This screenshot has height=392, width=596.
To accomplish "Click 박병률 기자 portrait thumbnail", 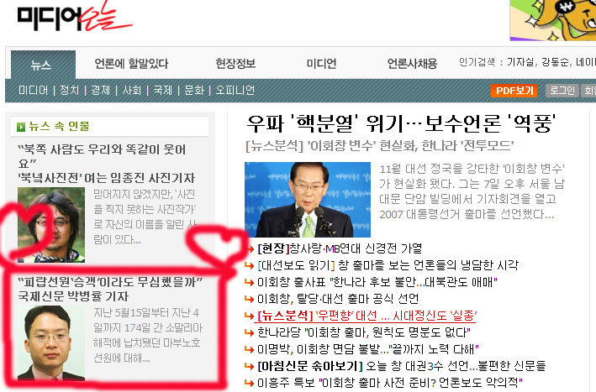I will 51,343.
